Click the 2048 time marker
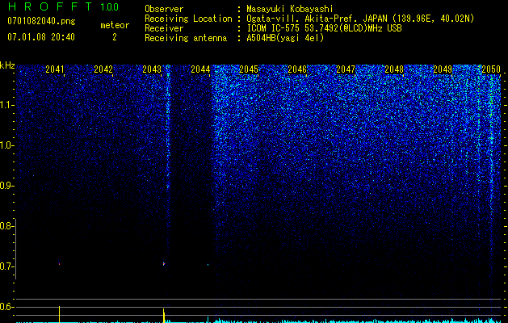 (394, 69)
